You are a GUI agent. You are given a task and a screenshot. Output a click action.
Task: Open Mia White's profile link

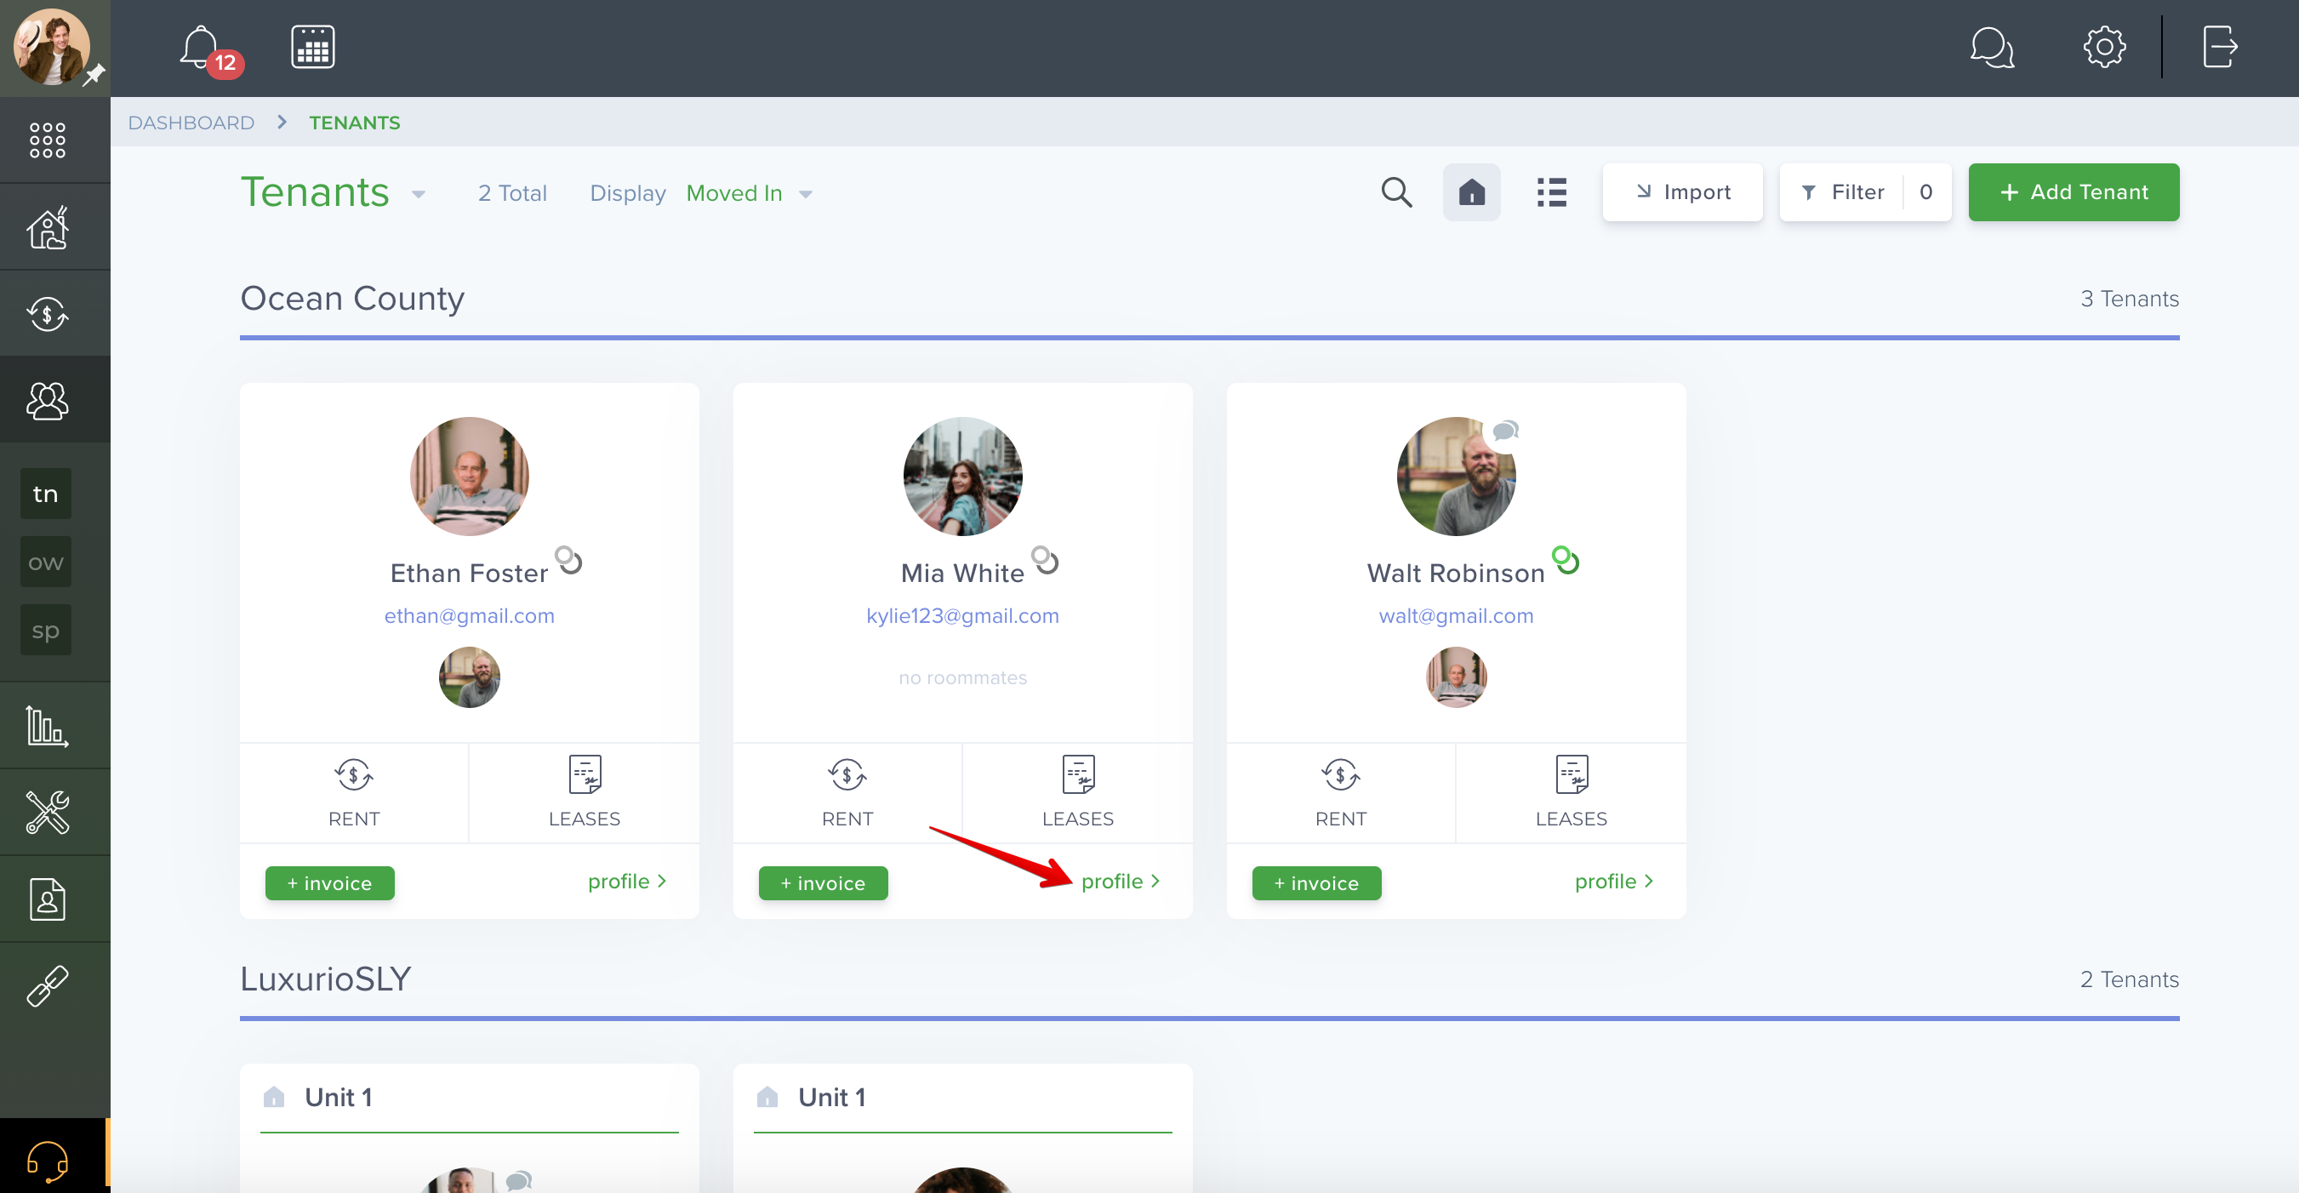click(x=1120, y=881)
